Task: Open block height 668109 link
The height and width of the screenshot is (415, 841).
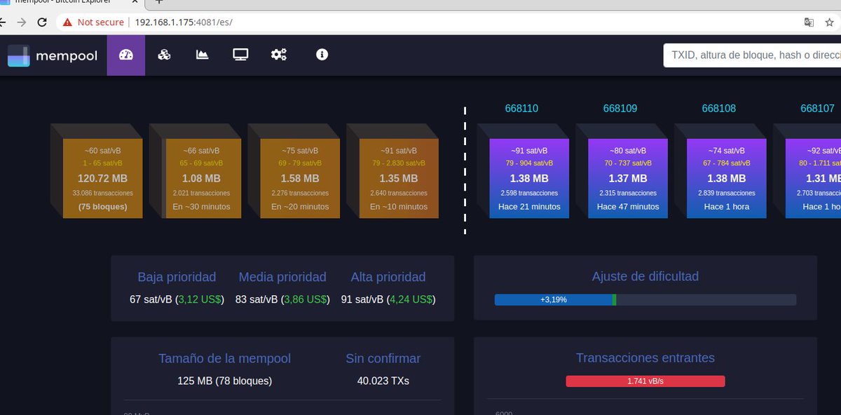Action: [x=620, y=109]
